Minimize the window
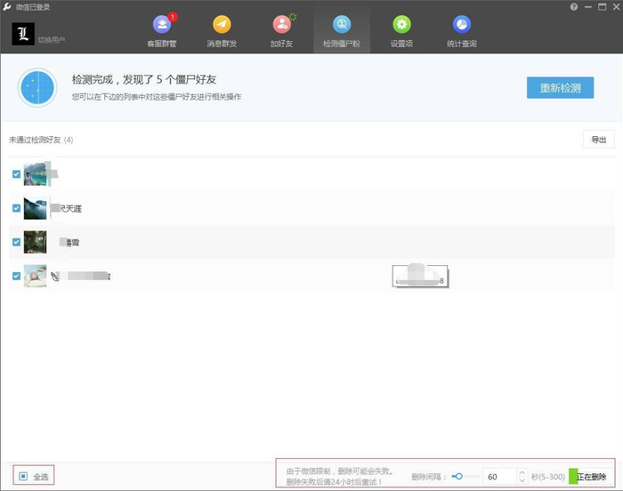Image resolution: width=623 pixels, height=491 pixels. pos(588,7)
